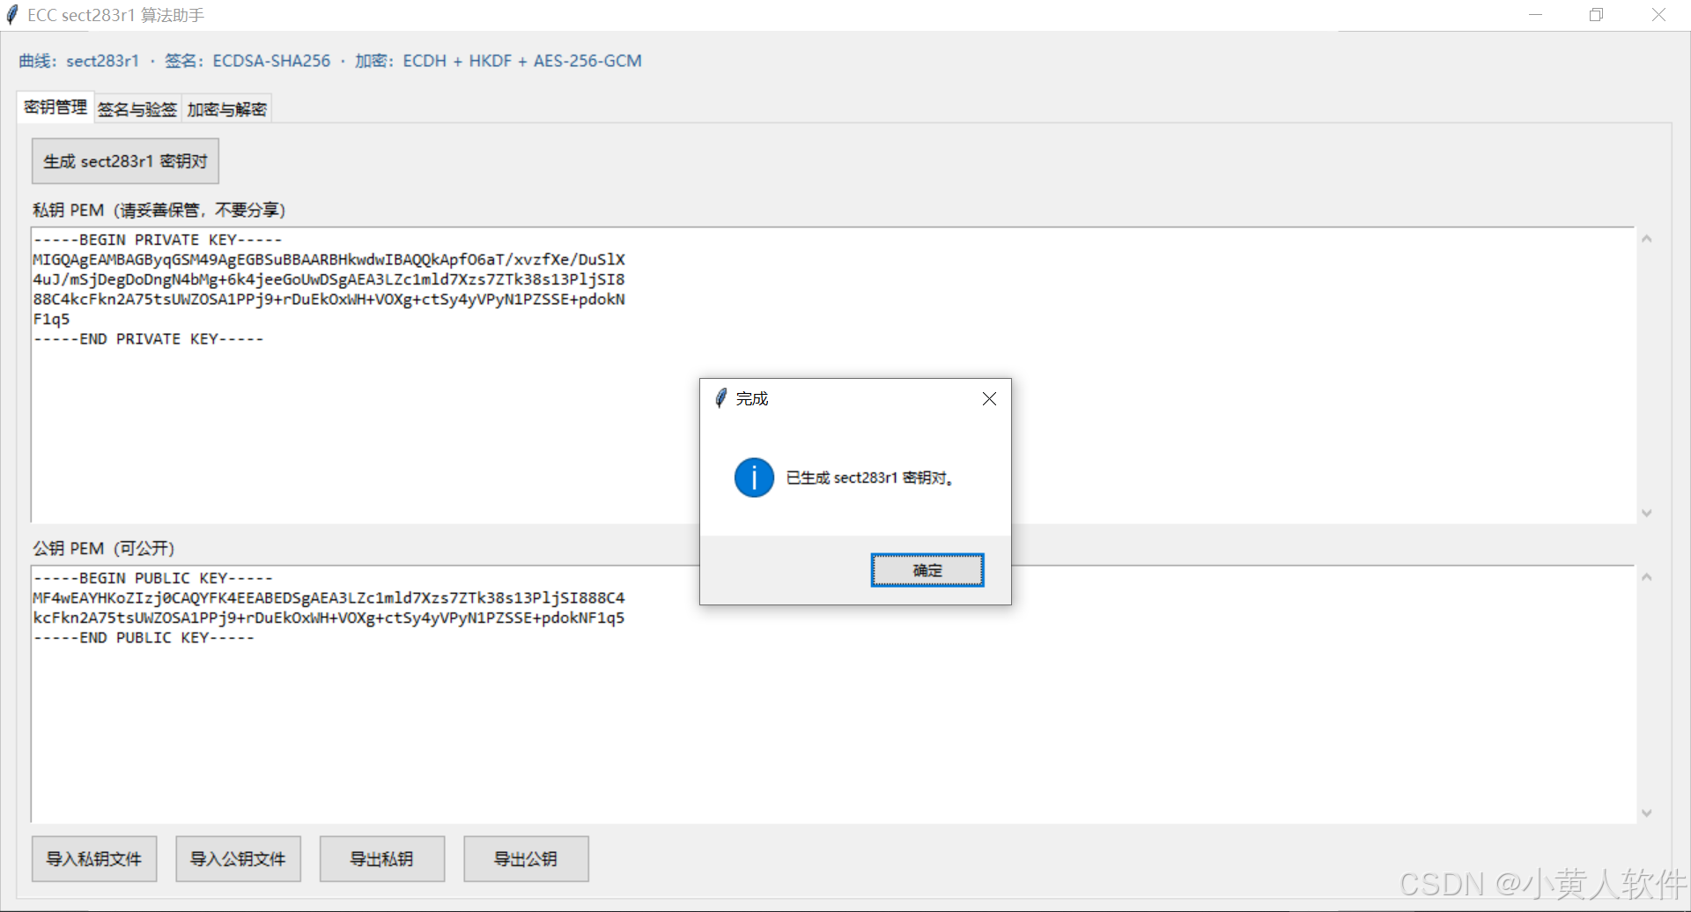
Task: Click the 公钥 PEM (可公开) label
Action: pyautogui.click(x=104, y=548)
